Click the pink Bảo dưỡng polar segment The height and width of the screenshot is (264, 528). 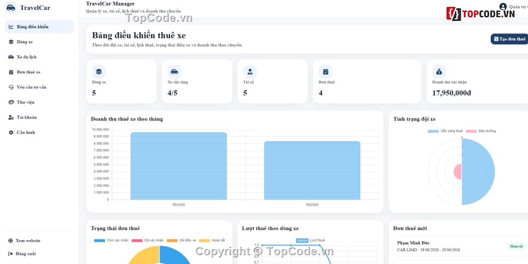coord(457,172)
